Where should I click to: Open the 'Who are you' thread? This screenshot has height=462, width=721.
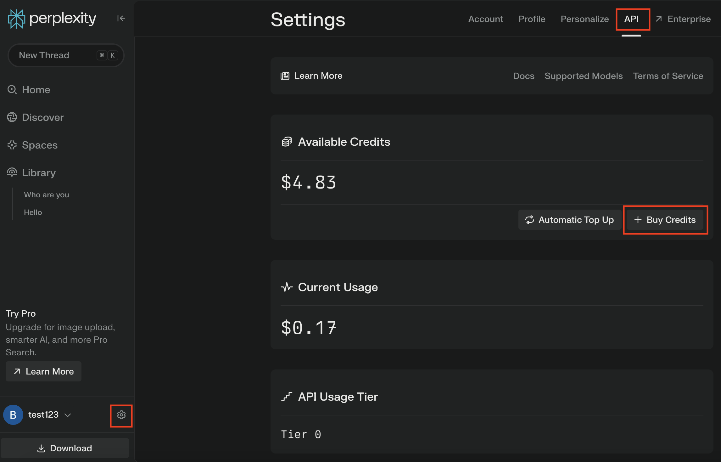click(47, 195)
